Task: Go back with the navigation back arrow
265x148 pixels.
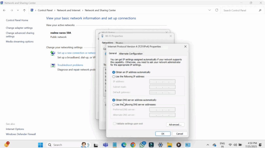Action: coord(4,10)
